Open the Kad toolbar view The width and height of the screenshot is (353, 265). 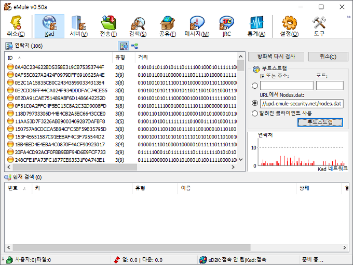(49, 26)
